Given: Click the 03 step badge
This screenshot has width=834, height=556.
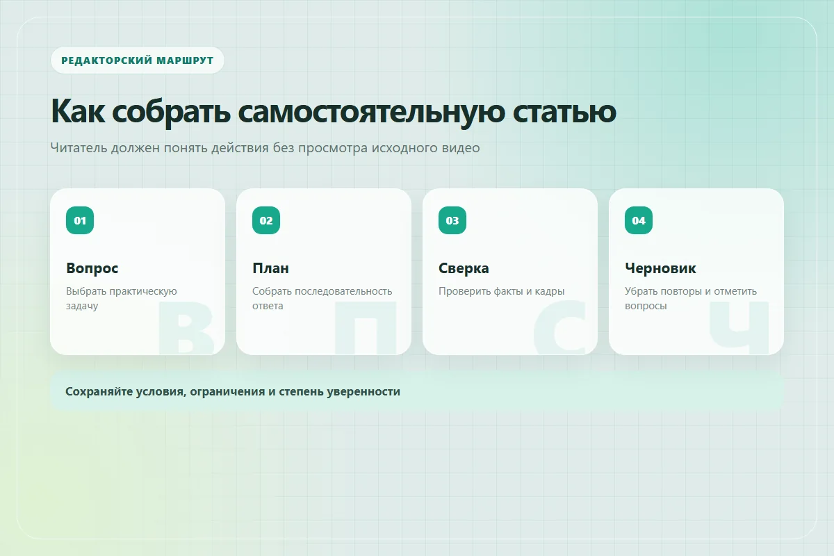Looking at the screenshot, I should 452,220.
